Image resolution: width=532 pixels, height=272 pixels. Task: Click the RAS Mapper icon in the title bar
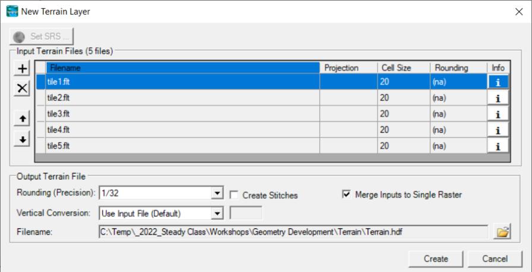coord(12,11)
